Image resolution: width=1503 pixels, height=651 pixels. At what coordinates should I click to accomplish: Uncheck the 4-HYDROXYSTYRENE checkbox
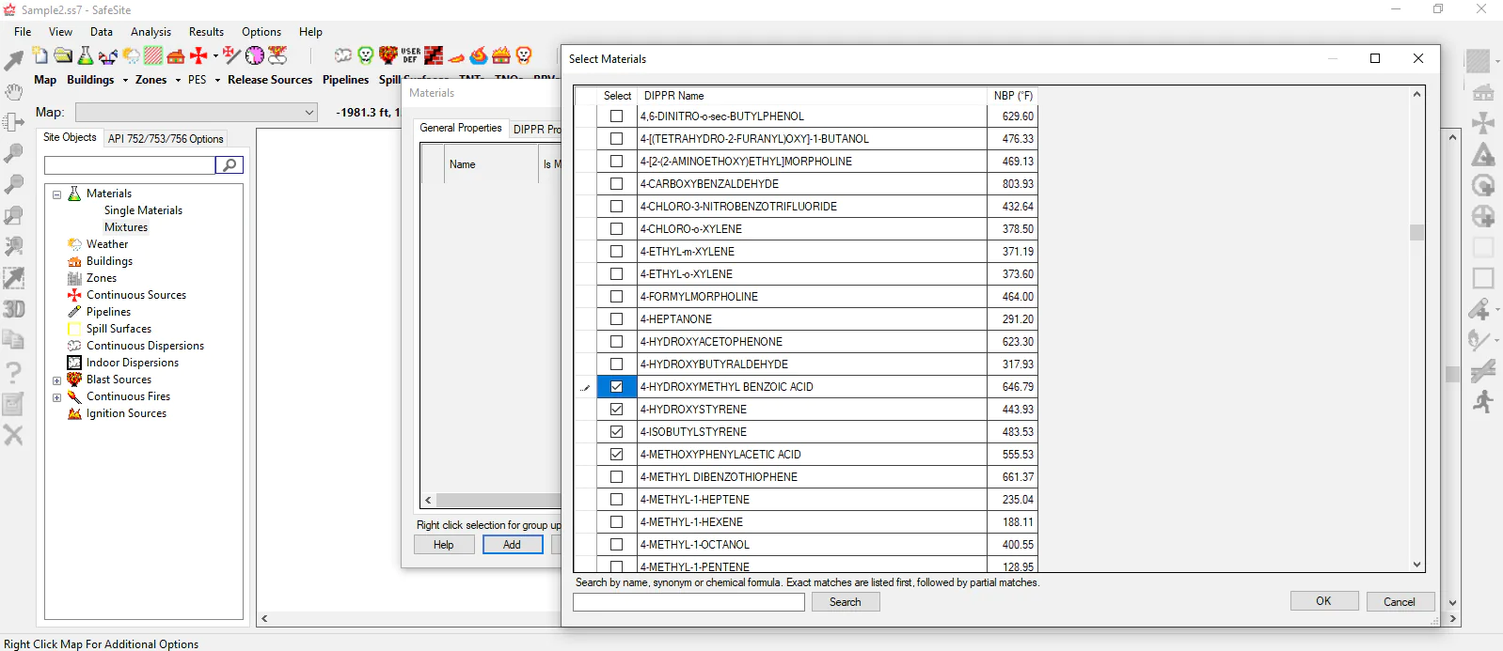pos(617,410)
